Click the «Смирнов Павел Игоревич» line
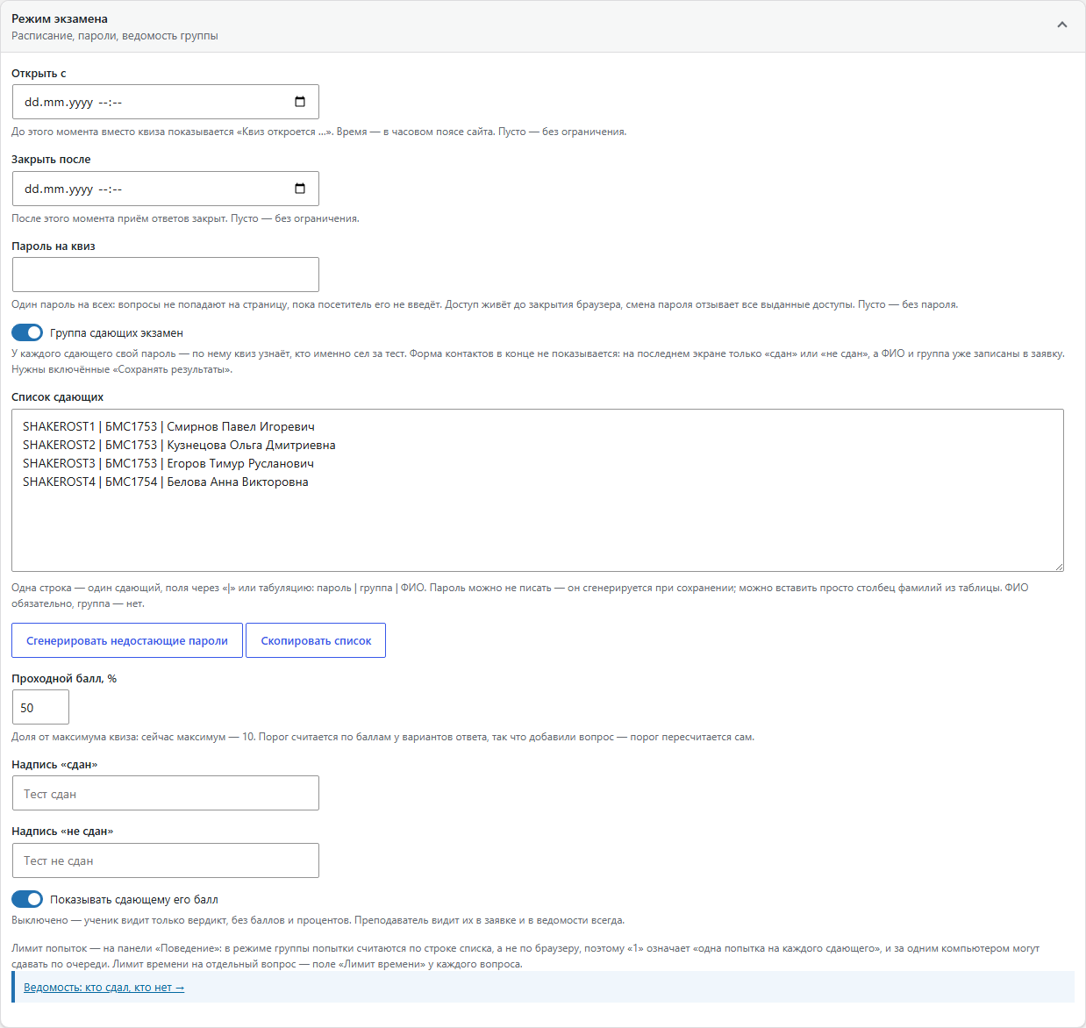Screen dimensions: 1086x1028 (168, 426)
